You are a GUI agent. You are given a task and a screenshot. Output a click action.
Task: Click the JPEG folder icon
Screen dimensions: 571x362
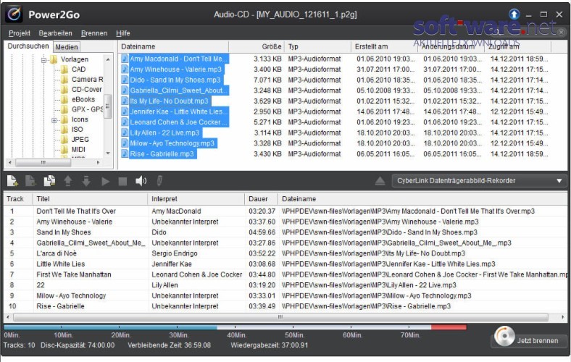coord(64,139)
